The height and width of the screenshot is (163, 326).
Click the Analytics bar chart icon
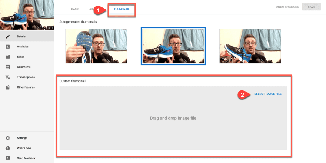click(x=8, y=47)
